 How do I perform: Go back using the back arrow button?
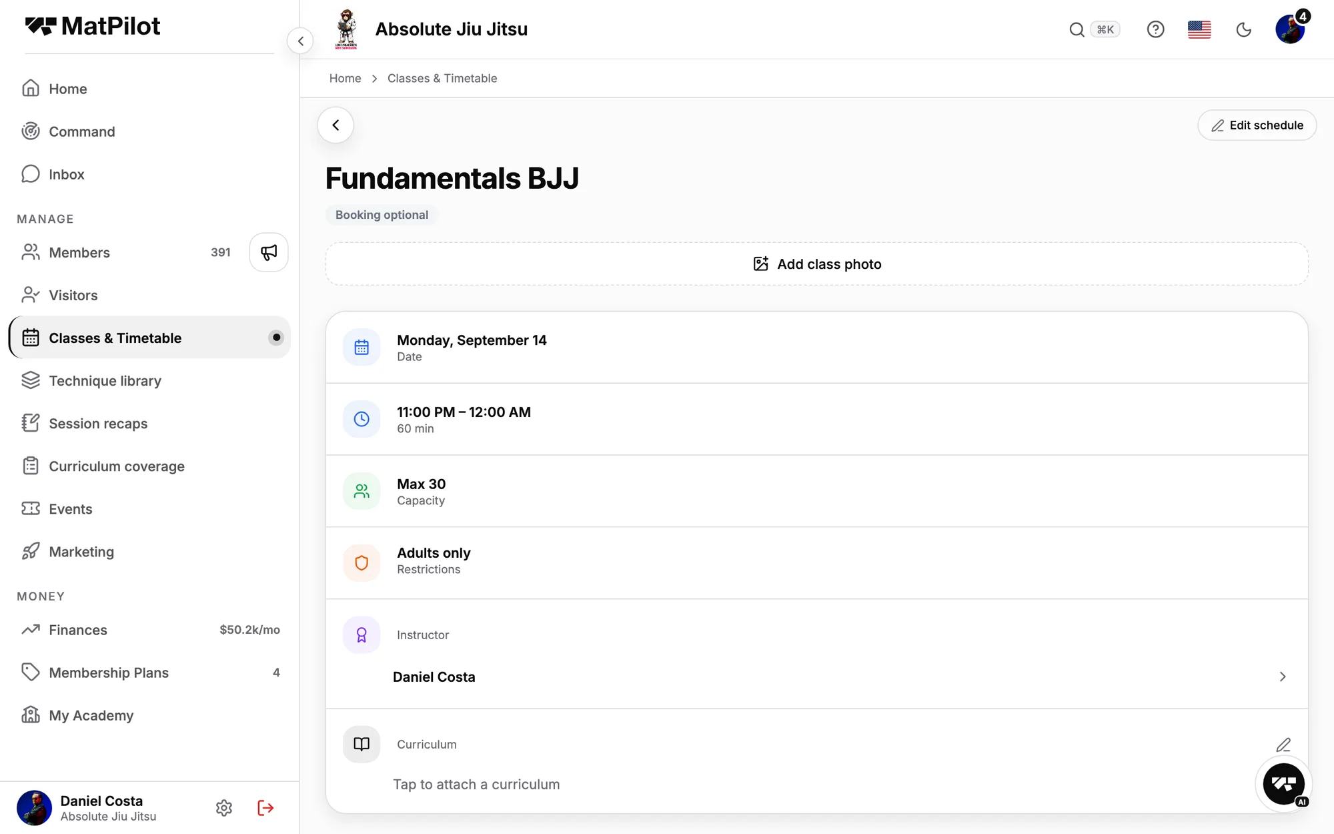pos(336,125)
